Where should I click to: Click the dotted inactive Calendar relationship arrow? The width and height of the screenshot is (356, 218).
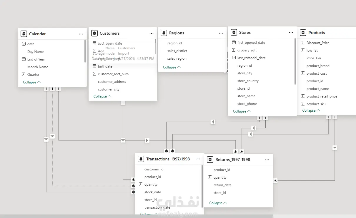pos(52,136)
